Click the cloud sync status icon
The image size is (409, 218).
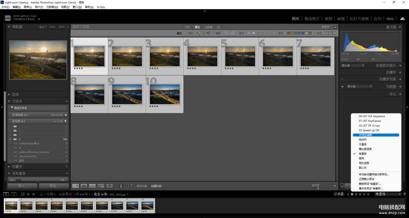[403, 19]
